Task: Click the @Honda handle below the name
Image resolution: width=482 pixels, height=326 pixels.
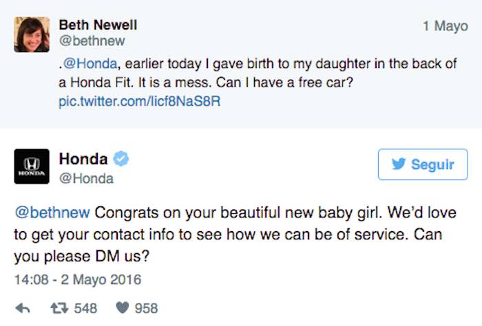Action: coord(86,179)
